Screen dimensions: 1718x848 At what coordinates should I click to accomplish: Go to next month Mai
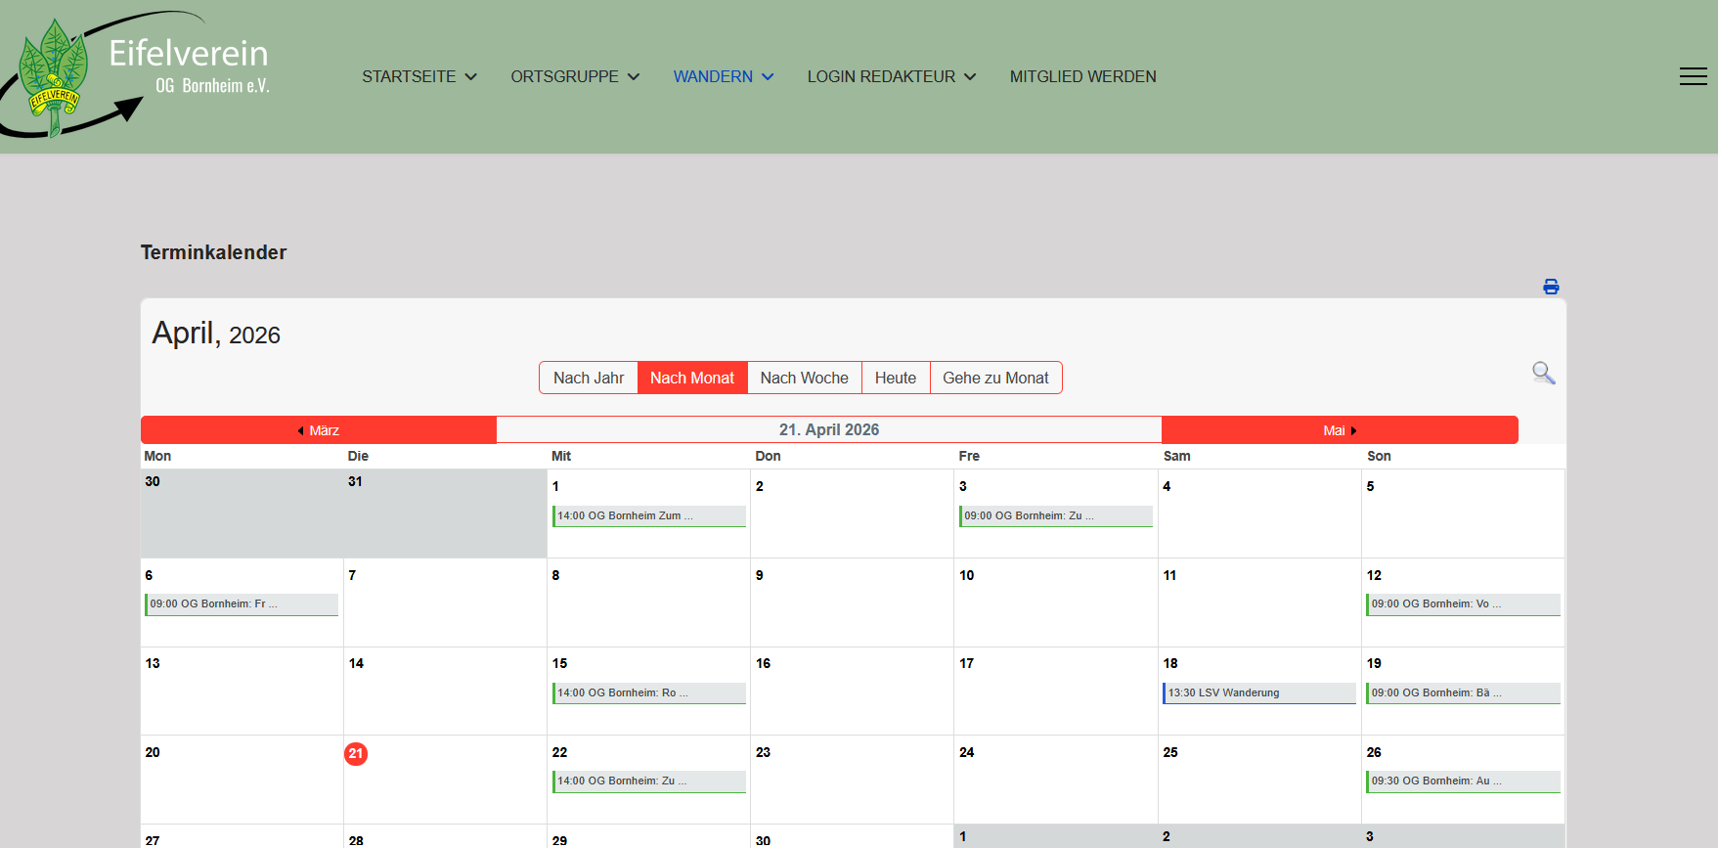(1339, 430)
